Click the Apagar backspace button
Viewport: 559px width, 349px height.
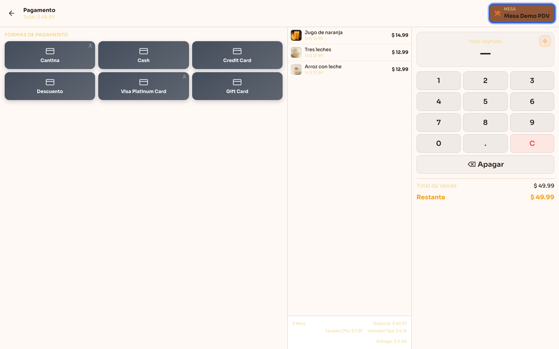485,164
